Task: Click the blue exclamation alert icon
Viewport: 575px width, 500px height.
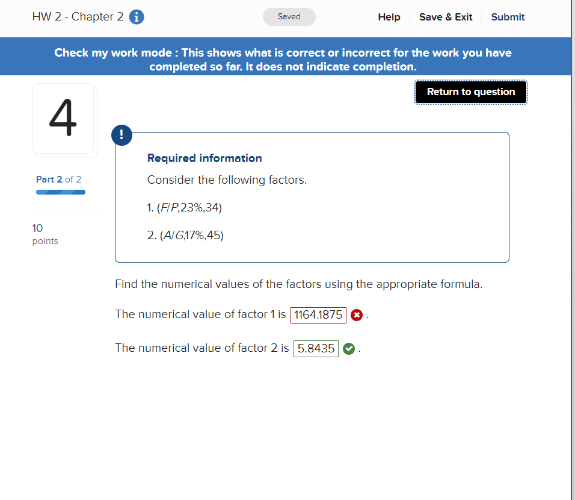Action: click(121, 135)
